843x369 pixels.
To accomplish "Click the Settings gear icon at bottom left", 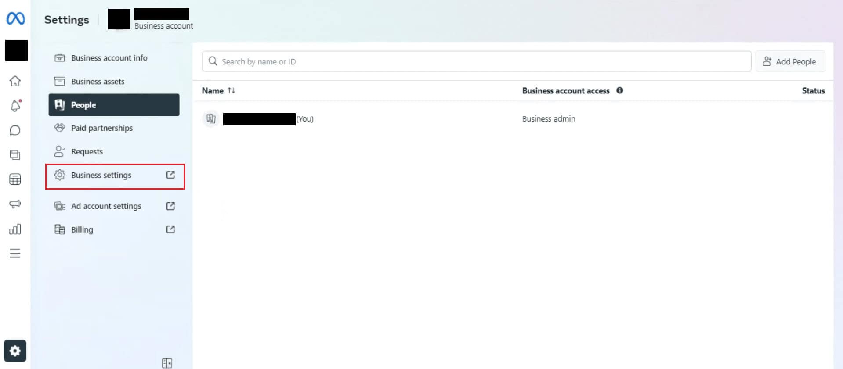I will [x=15, y=351].
